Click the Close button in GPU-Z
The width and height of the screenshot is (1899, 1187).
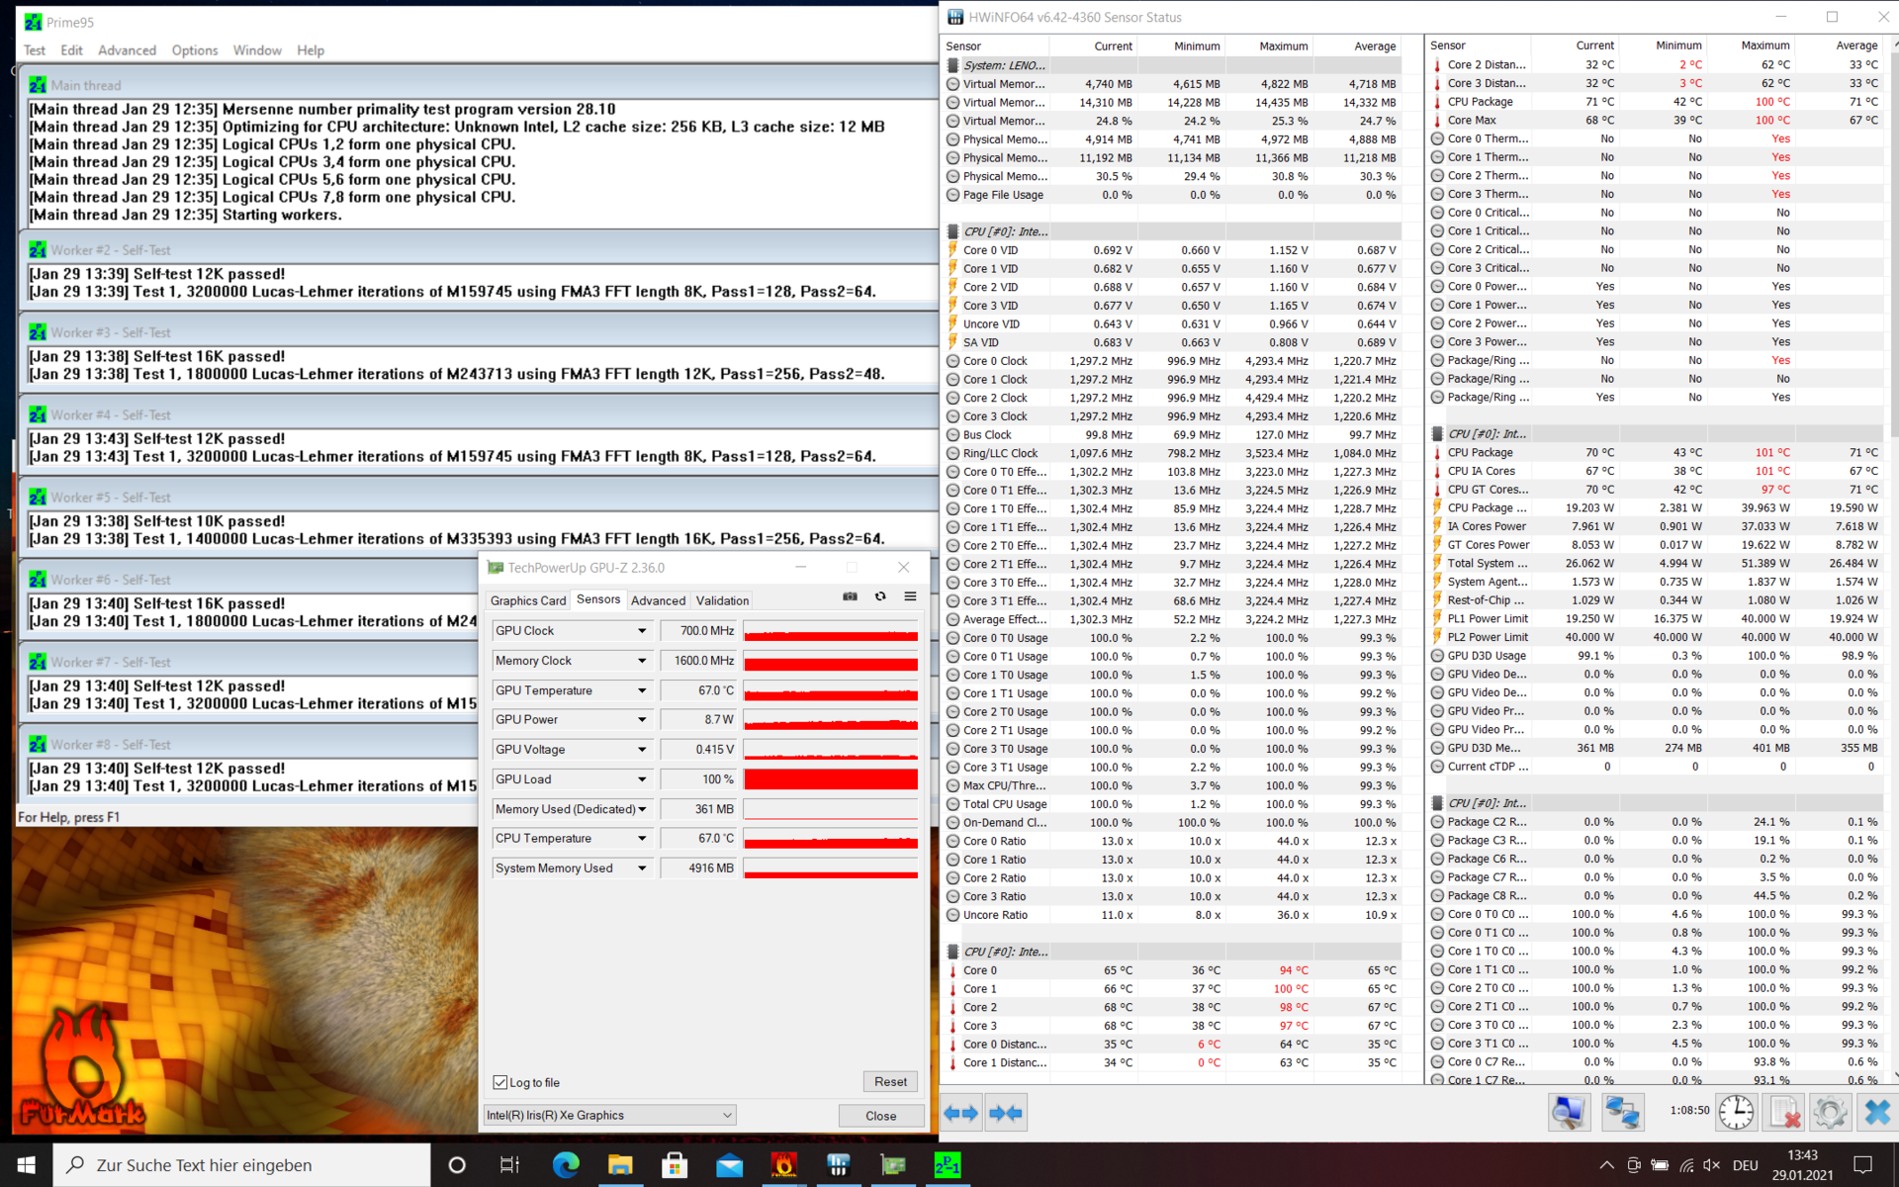click(x=880, y=1116)
